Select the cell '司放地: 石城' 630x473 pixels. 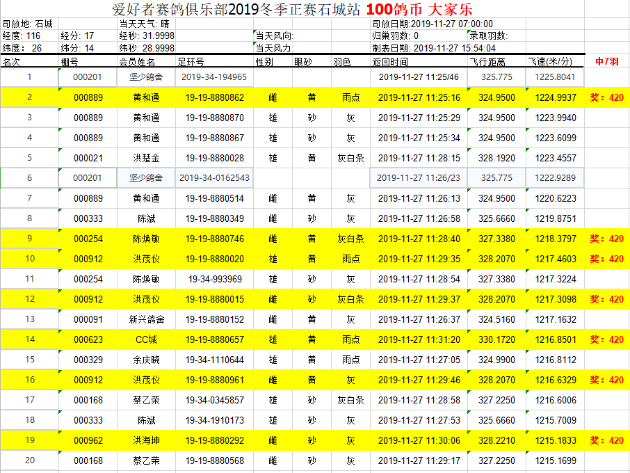pos(28,24)
